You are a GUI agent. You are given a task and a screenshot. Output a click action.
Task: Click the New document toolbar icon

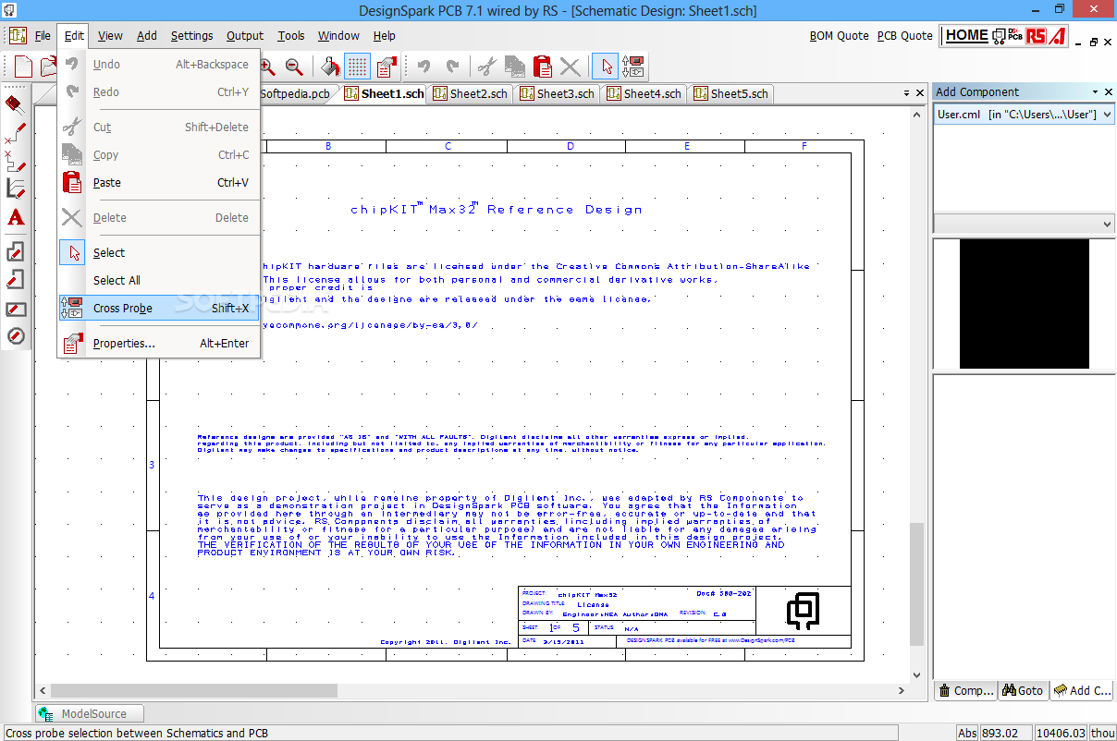coord(23,67)
